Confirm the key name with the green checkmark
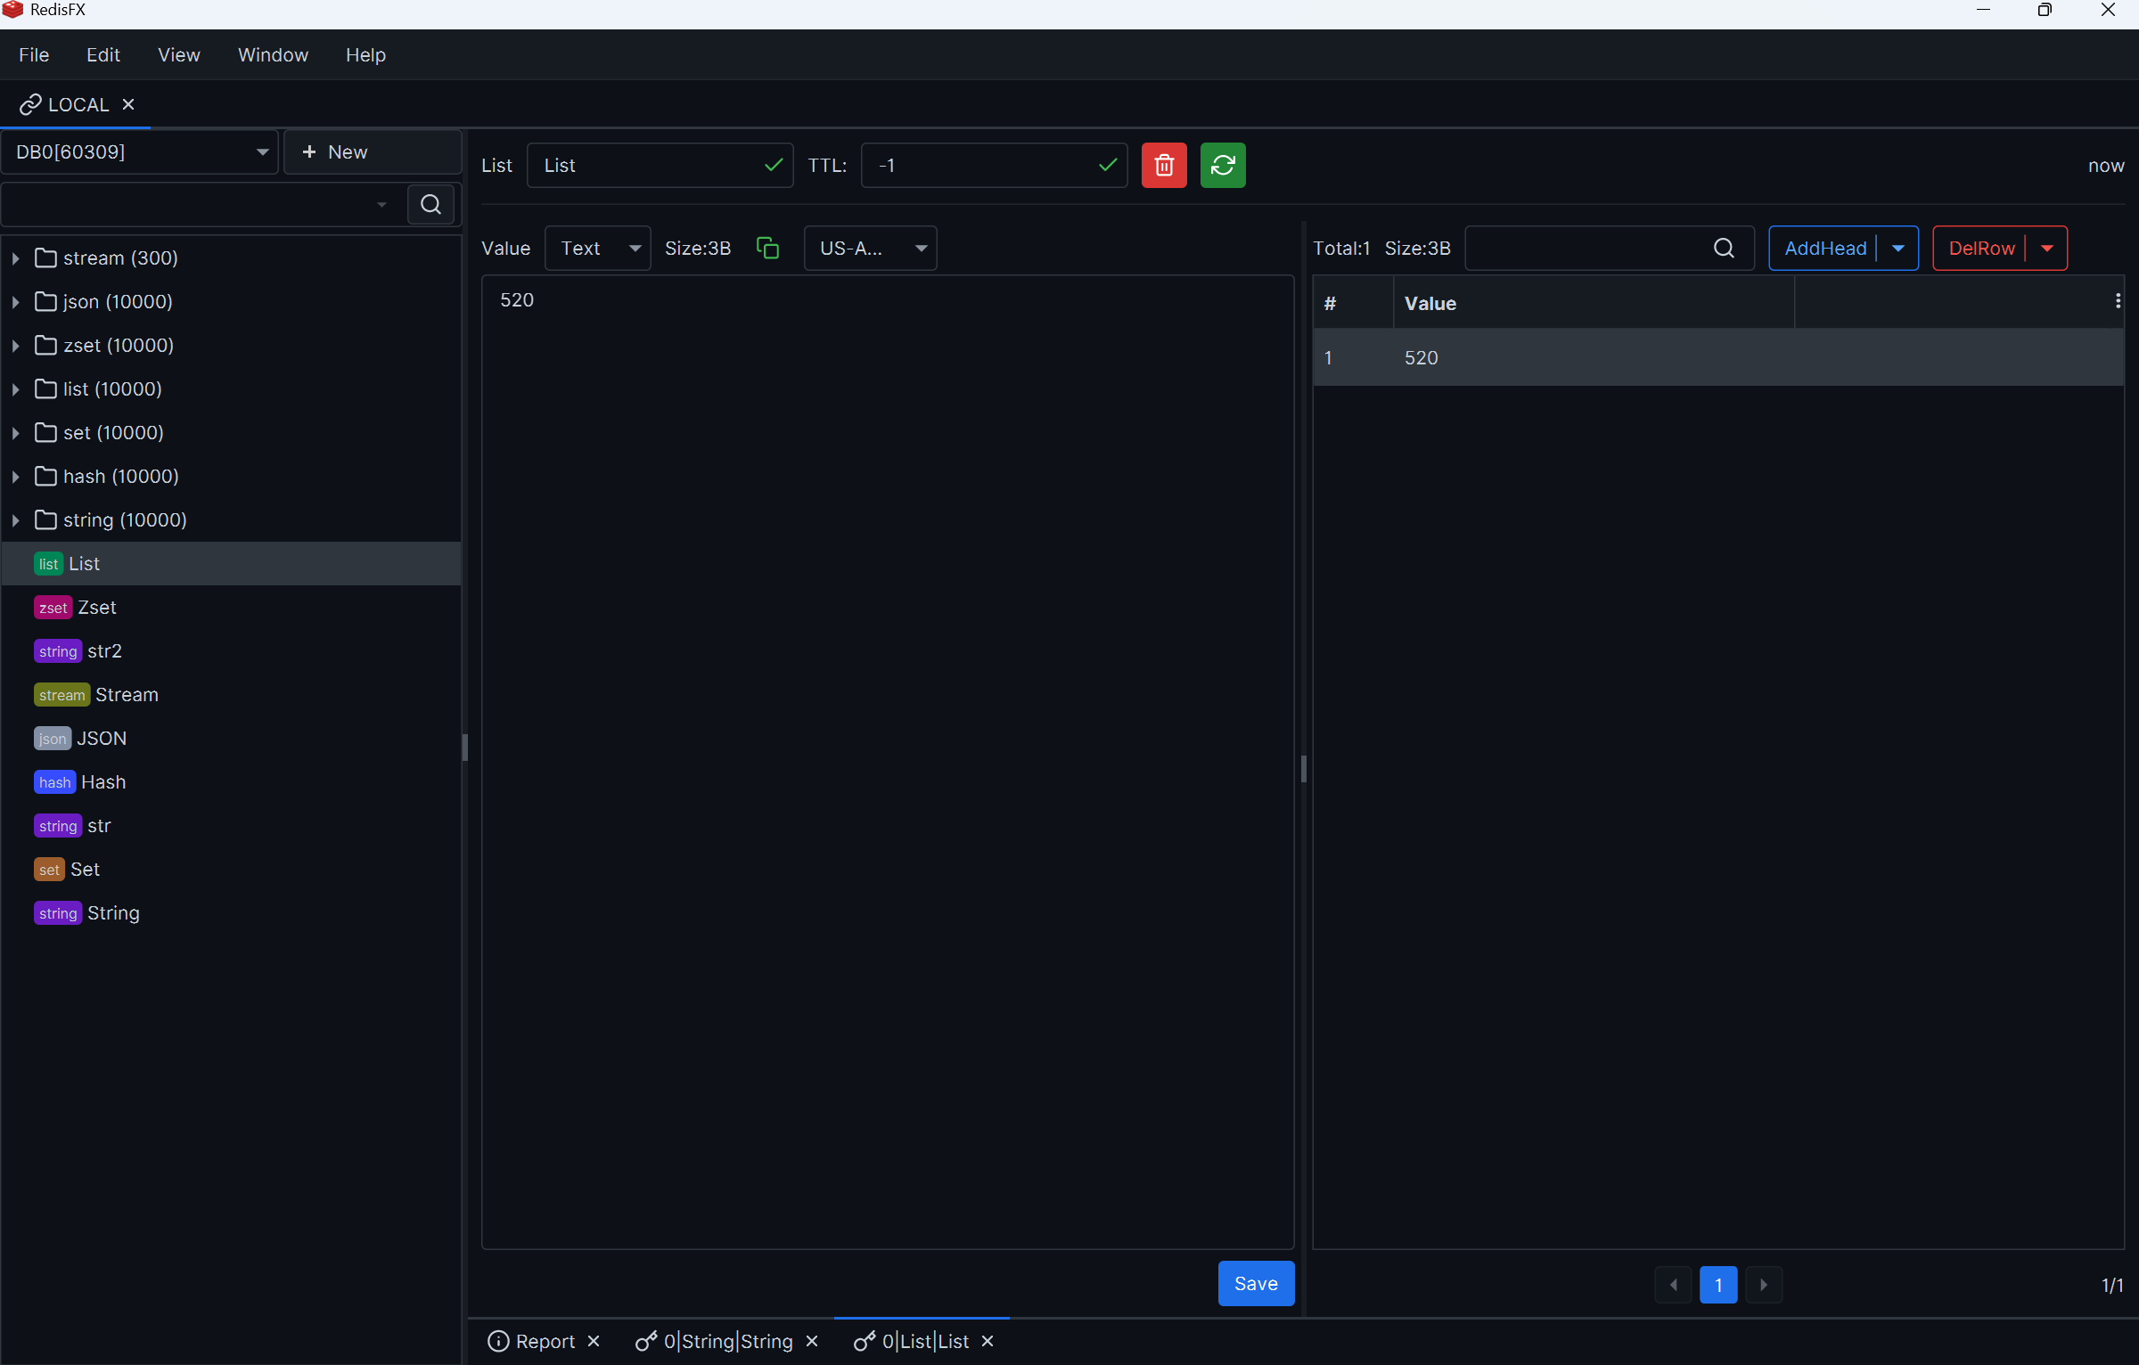This screenshot has width=2139, height=1365. tap(773, 165)
